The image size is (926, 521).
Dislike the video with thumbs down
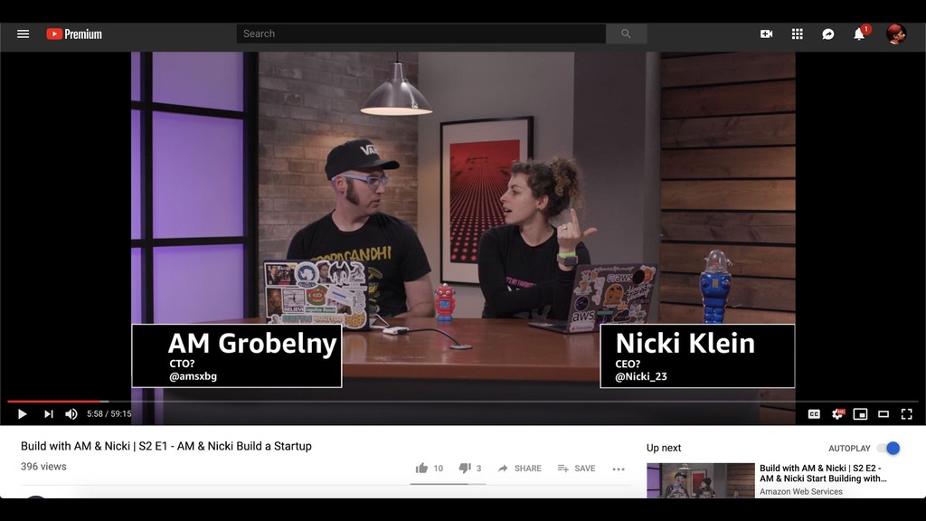pyautogui.click(x=465, y=469)
